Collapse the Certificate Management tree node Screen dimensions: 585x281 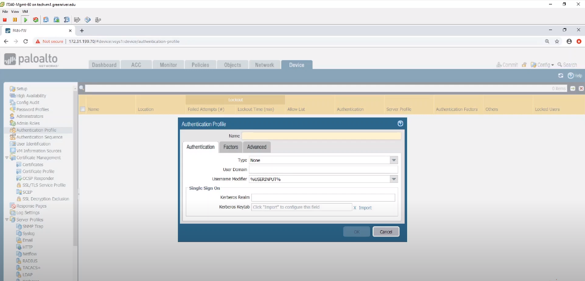(7, 158)
